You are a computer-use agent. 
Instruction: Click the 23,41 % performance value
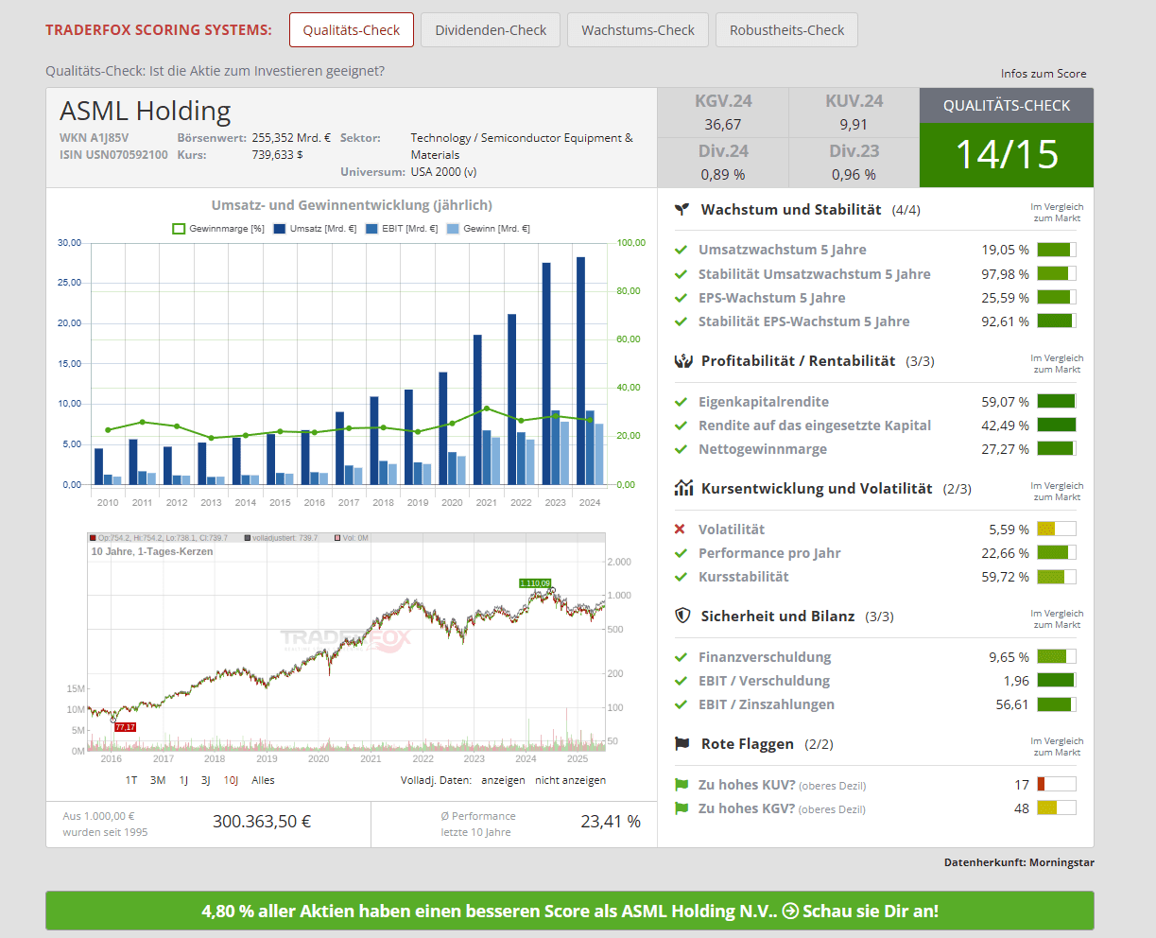point(611,822)
